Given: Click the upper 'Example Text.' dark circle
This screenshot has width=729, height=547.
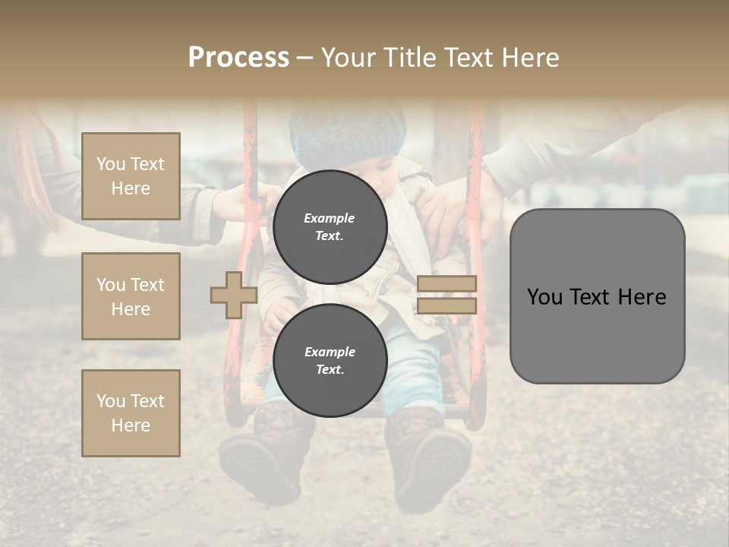Looking at the screenshot, I should (330, 227).
